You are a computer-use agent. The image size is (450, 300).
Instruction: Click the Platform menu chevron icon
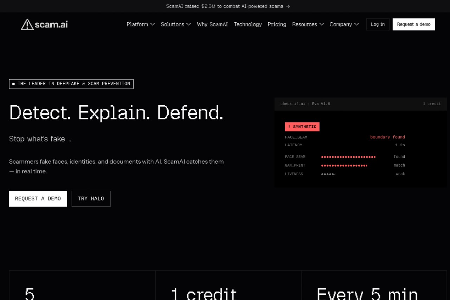pyautogui.click(x=153, y=24)
